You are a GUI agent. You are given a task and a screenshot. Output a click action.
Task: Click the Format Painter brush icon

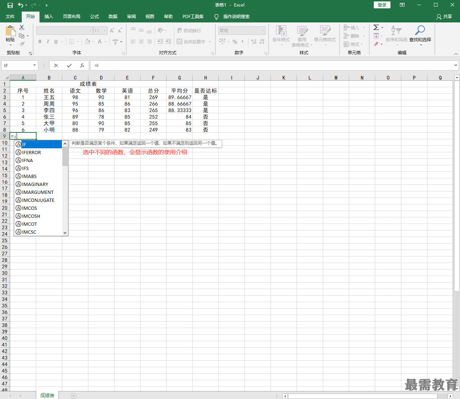pyautogui.click(x=22, y=44)
